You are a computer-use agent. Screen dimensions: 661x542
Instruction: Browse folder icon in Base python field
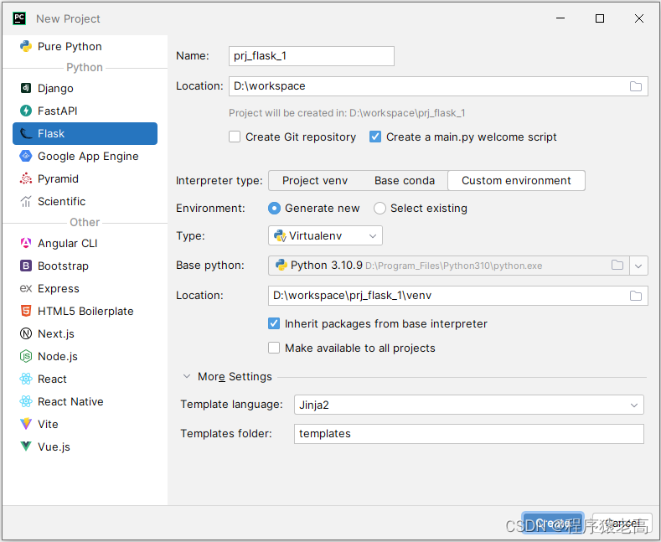coord(617,265)
